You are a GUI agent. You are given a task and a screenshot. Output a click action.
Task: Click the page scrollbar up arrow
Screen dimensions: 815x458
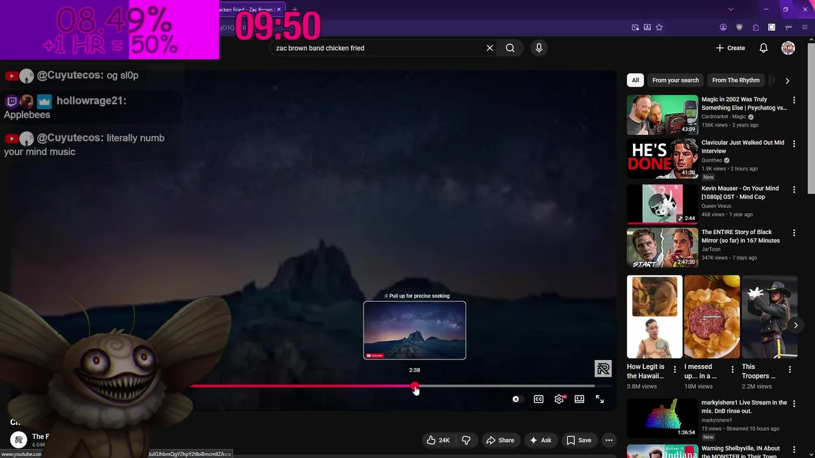[x=811, y=39]
